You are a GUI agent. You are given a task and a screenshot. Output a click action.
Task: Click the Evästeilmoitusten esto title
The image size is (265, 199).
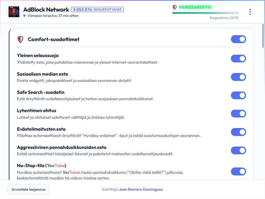click(x=41, y=129)
